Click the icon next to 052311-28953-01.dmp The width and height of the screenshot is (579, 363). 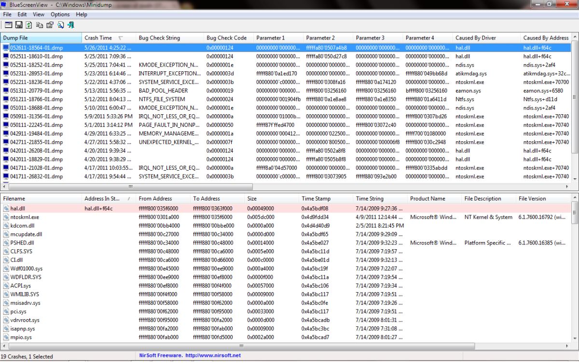pyautogui.click(x=6, y=74)
